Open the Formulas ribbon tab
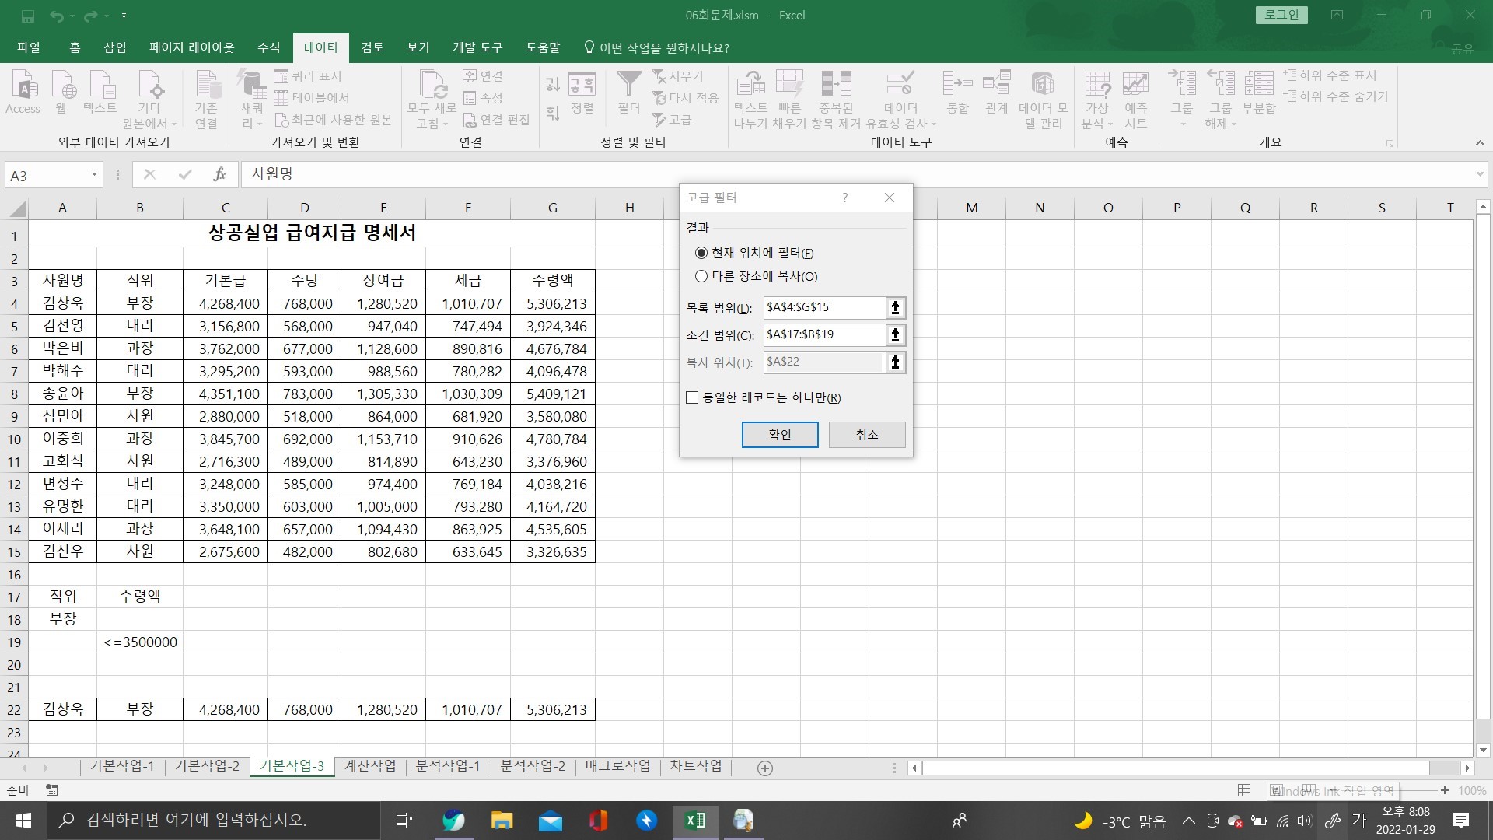Screen dimensions: 1493x840 coord(268,47)
